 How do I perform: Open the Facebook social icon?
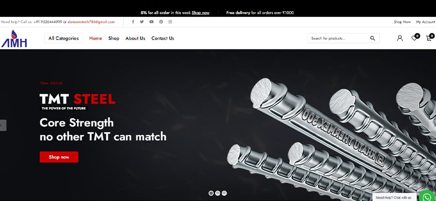click(x=133, y=22)
